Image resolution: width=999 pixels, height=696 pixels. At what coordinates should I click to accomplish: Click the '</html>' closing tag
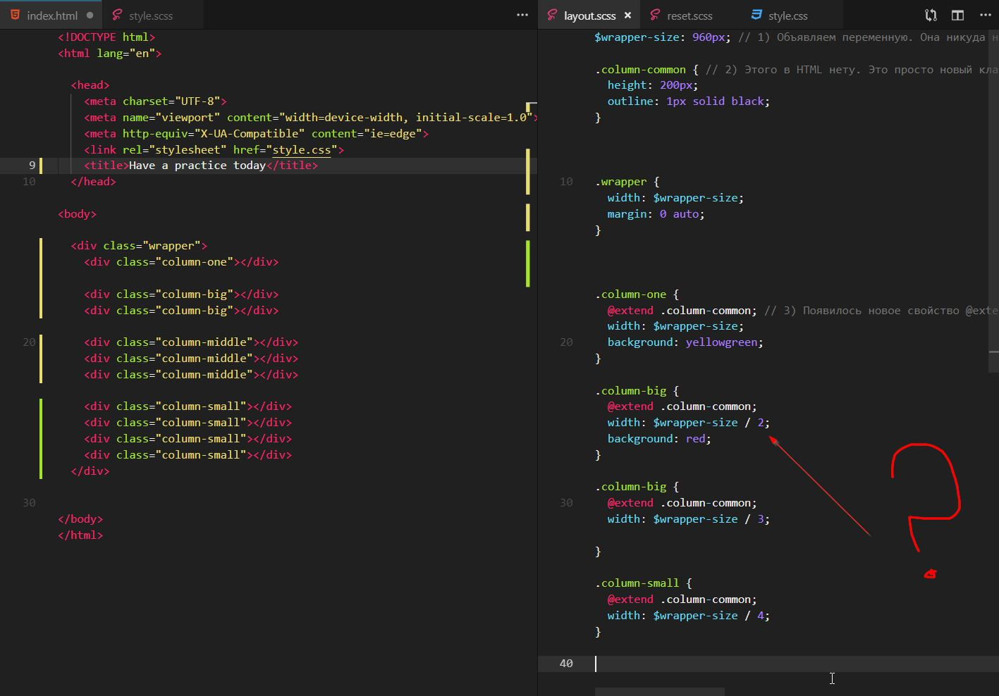pos(80,535)
